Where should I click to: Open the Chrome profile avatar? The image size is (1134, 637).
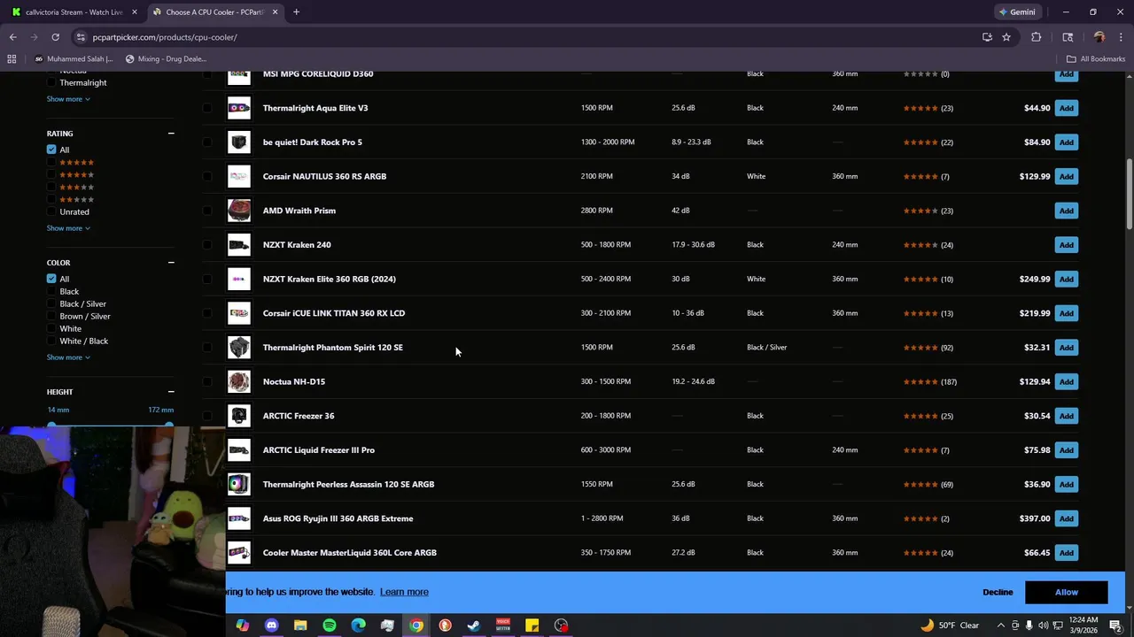(x=1099, y=37)
